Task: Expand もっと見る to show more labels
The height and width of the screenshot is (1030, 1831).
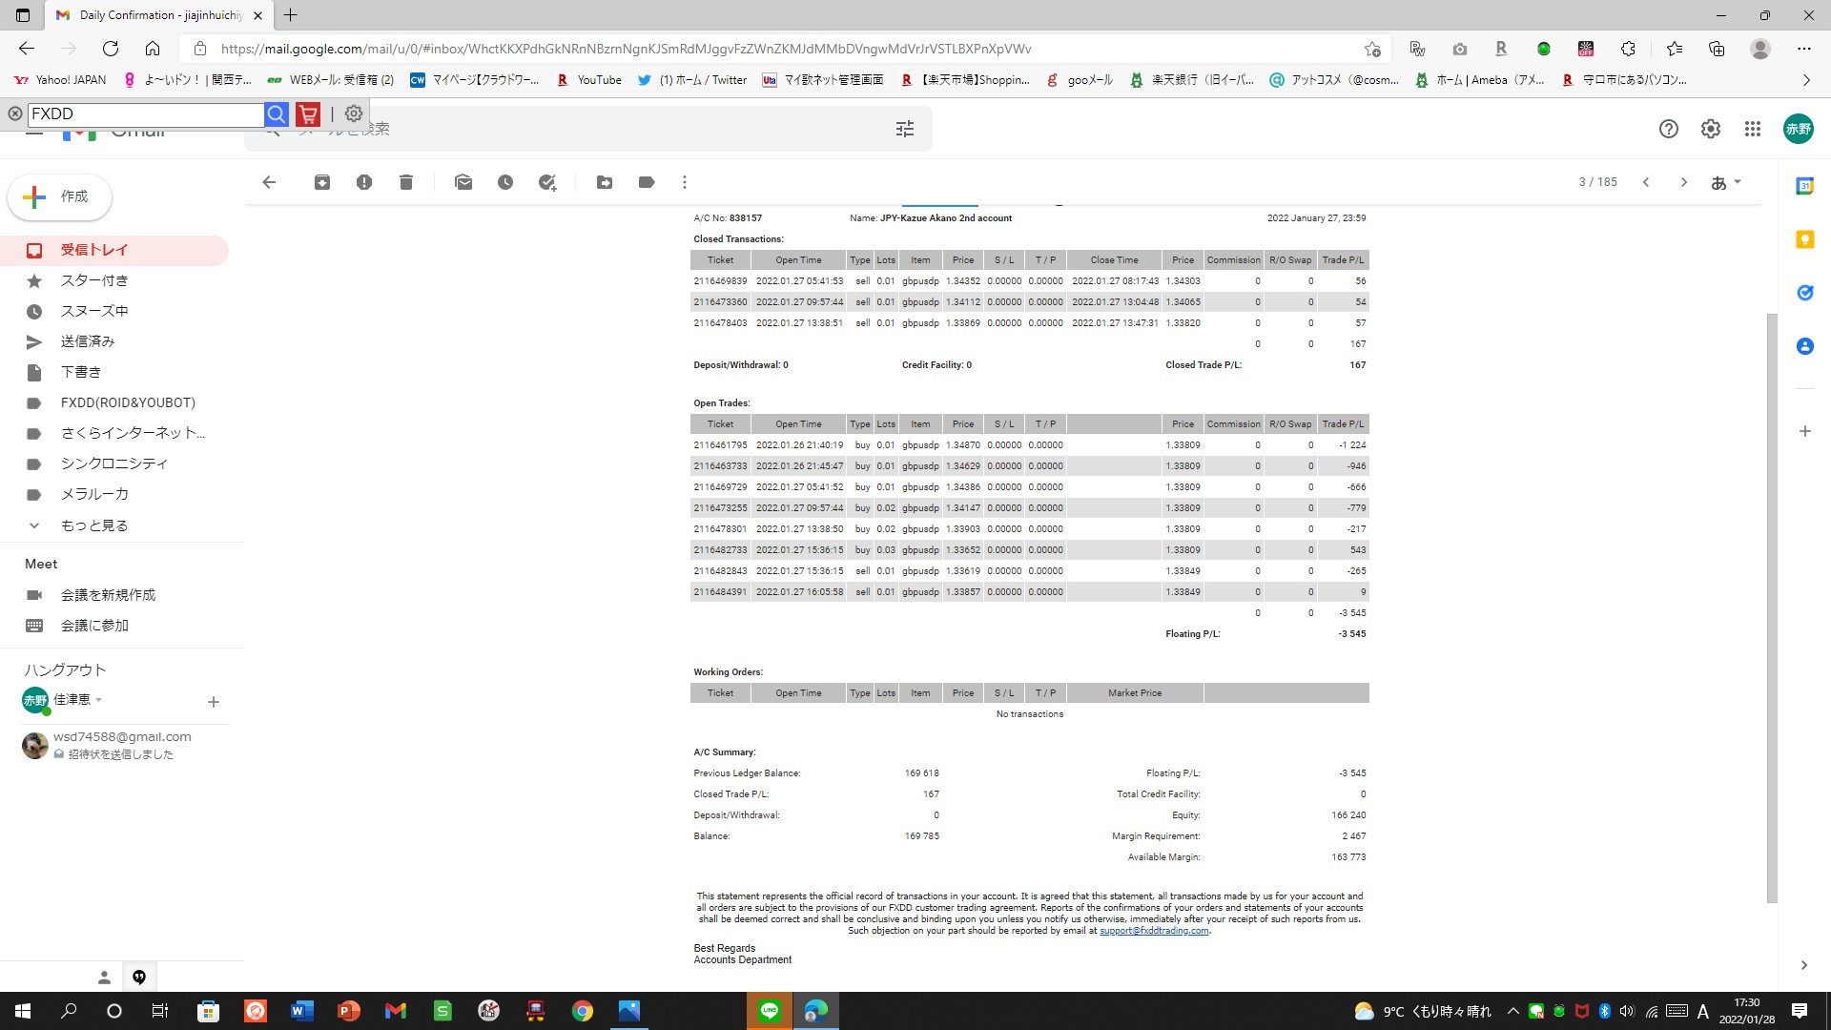Action: point(114,525)
